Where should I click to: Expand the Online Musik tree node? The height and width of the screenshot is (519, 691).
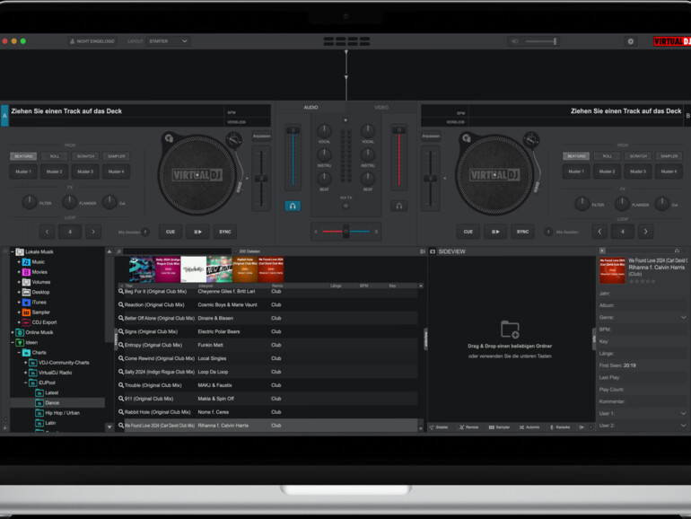coord(13,332)
